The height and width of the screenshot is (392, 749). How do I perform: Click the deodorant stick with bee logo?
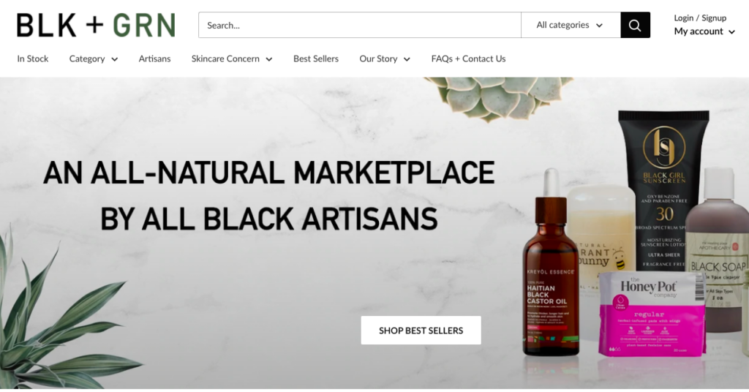tap(602, 234)
